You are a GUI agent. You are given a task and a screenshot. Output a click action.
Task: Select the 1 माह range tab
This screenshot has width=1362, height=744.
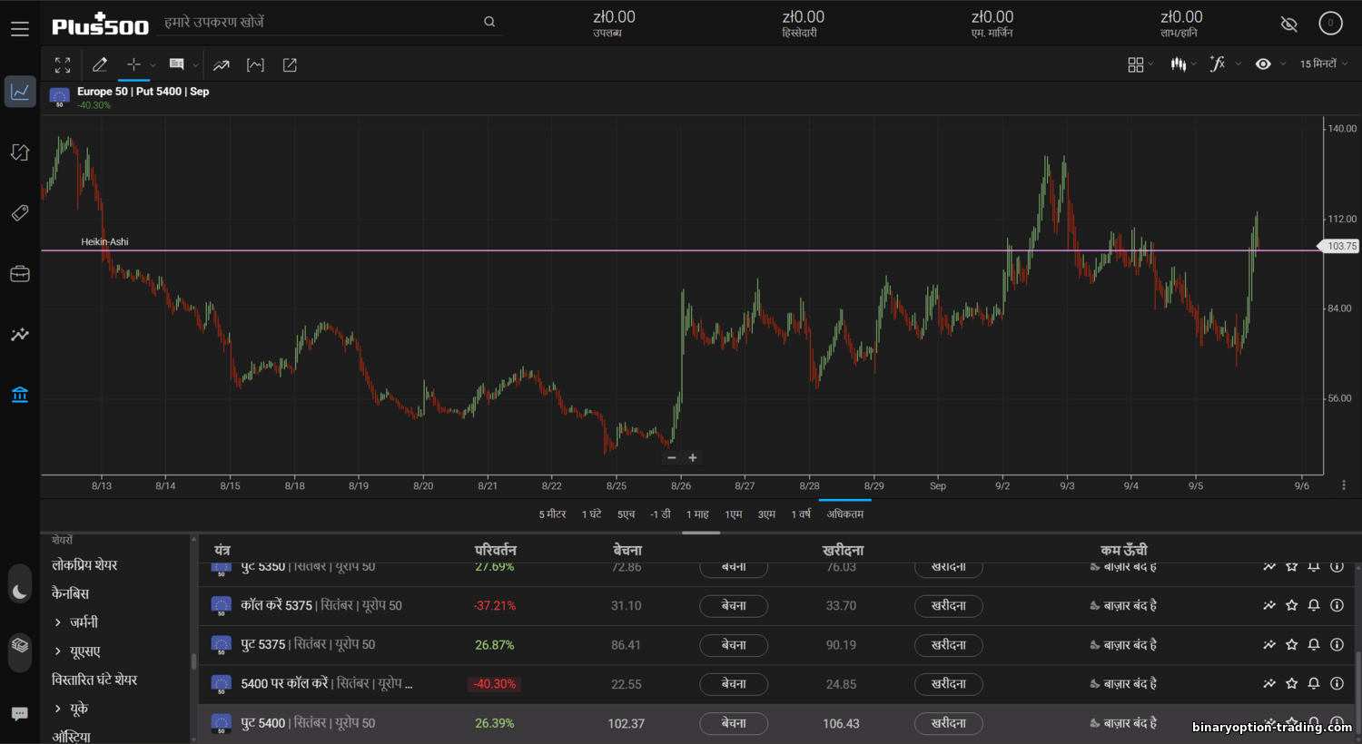coord(697,514)
